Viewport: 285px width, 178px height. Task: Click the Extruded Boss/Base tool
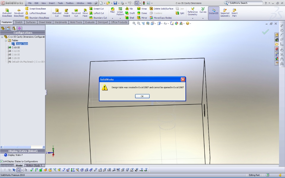click(7, 12)
